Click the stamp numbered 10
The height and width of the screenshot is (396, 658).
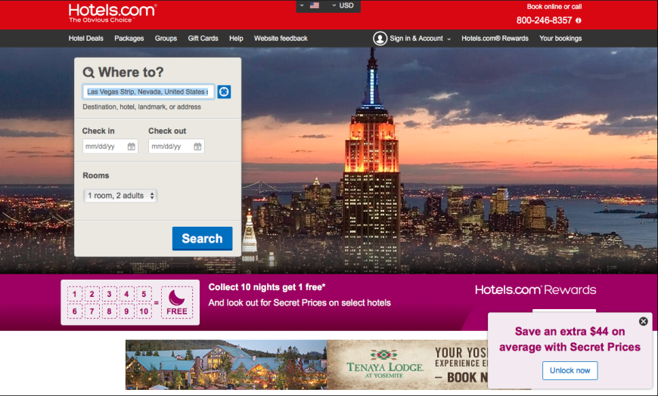click(144, 311)
